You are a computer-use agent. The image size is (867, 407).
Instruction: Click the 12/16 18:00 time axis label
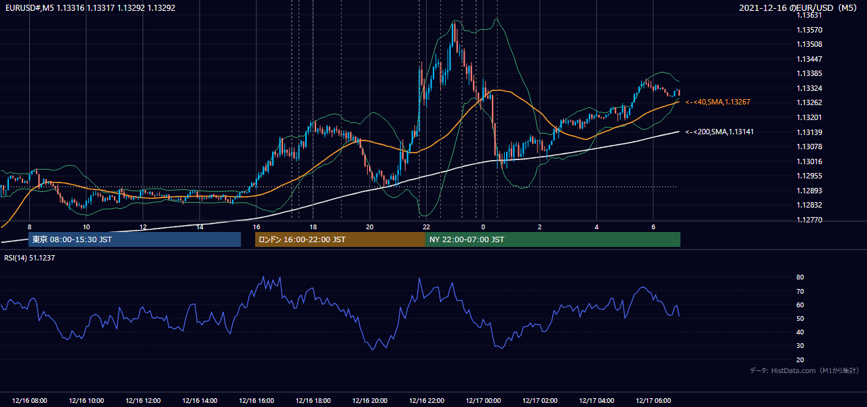point(313,401)
